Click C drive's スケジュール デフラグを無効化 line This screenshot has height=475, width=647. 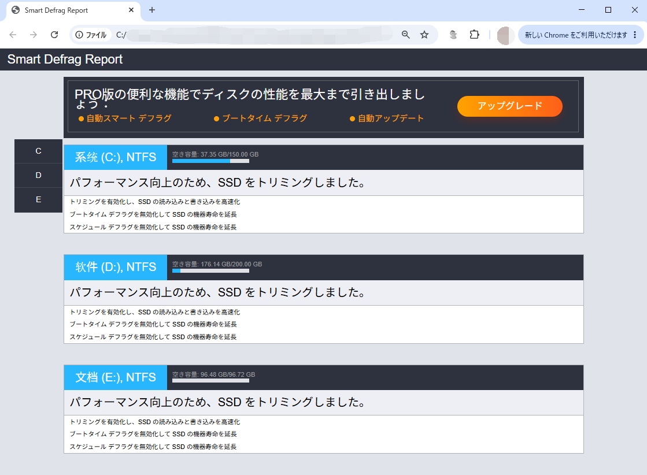point(153,227)
